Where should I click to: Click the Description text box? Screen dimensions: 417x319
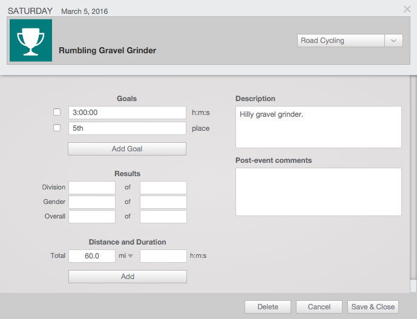tap(318, 127)
